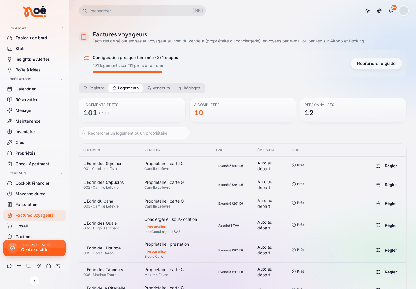Toggle the light/dark theme sun icon

pyautogui.click(x=368, y=11)
